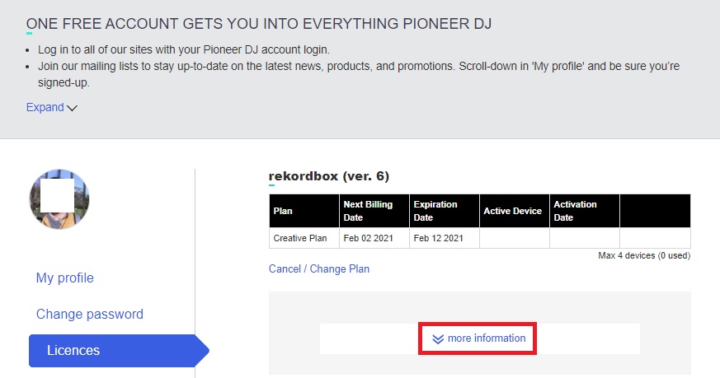Click the Feb 02 2021 billing date cell
The image size is (720, 378).
point(374,238)
